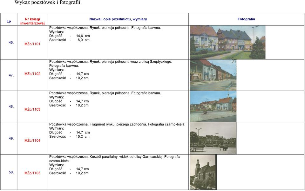Open the black-and-white market square thumbnail with benches
The height and width of the screenshot is (191, 305).
pyautogui.click(x=213, y=138)
